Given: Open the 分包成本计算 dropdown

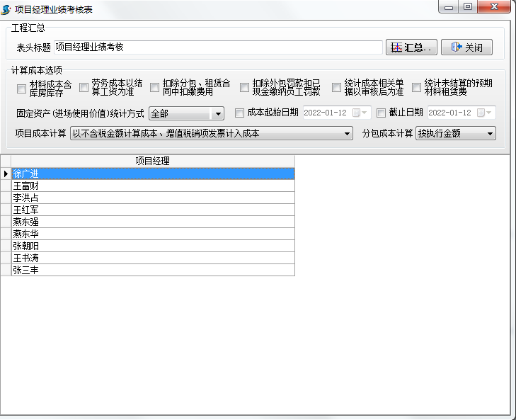Looking at the screenshot, I should click(x=490, y=133).
